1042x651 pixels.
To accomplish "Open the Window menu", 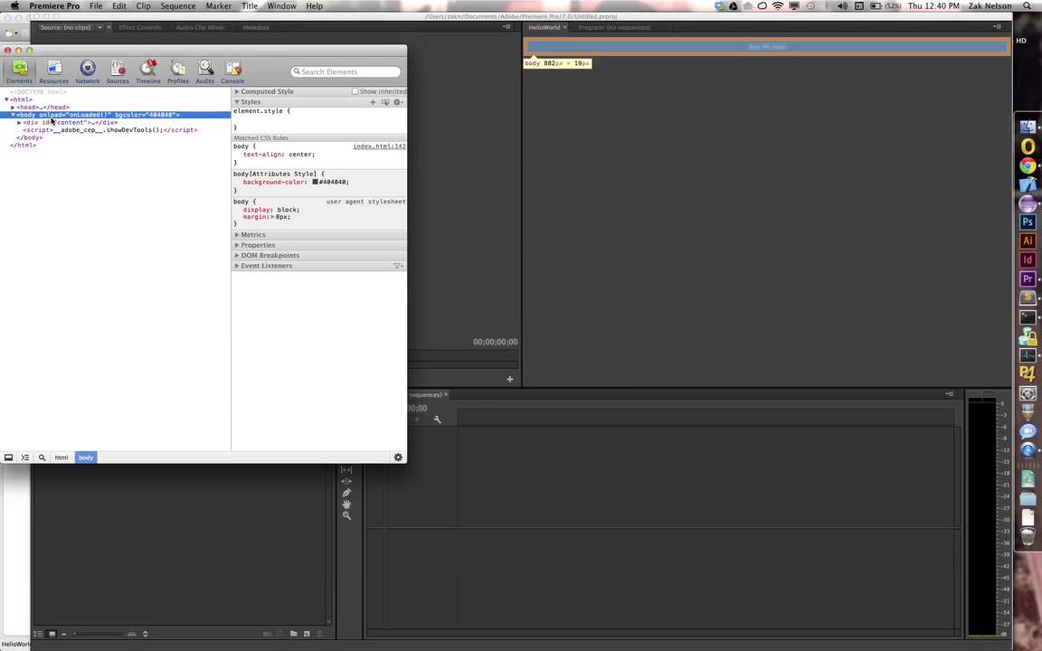I will [282, 6].
